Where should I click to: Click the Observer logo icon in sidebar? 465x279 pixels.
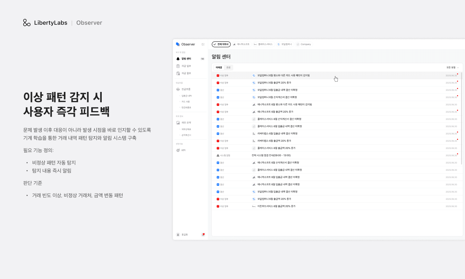coord(178,44)
